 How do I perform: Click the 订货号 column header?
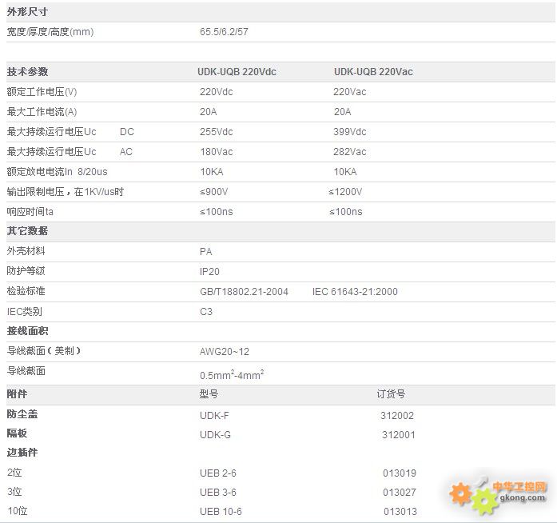pyautogui.click(x=391, y=394)
